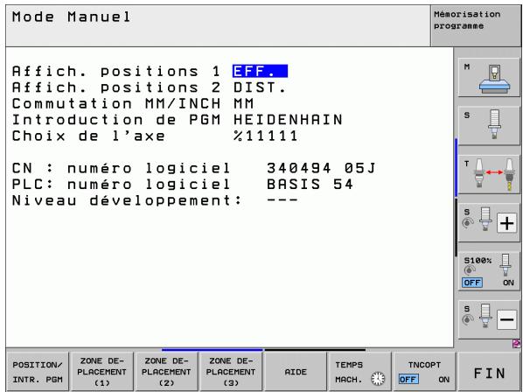Viewport: 523px width, 392px height.
Task: Click the Choix de l'axe label
Action: point(88,136)
